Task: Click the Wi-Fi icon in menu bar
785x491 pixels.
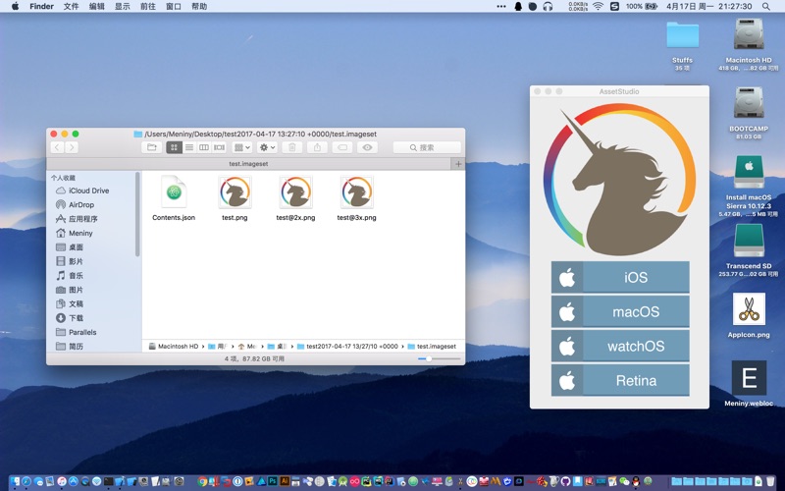Action: 598,6
